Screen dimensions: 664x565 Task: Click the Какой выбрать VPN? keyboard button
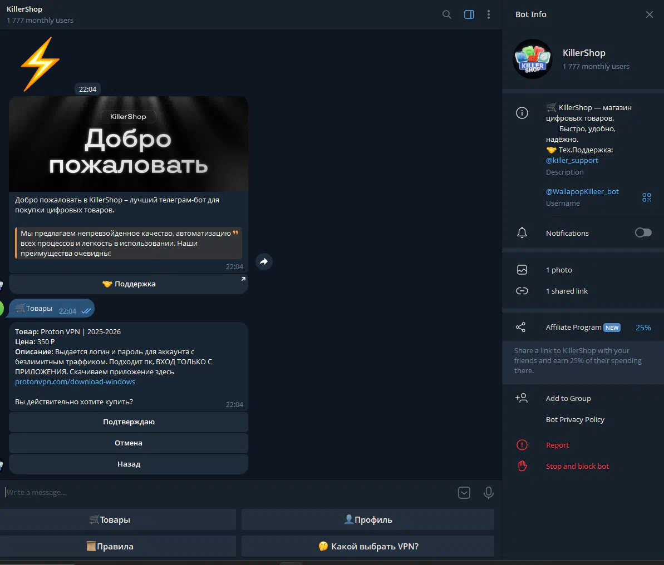(x=367, y=547)
